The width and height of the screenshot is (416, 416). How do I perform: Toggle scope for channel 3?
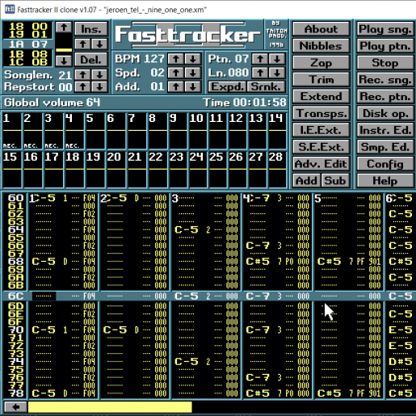point(54,131)
